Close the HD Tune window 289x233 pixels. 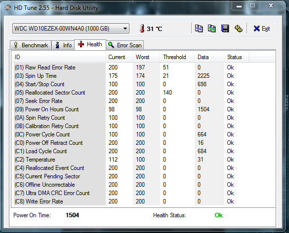pyautogui.click(x=271, y=6)
